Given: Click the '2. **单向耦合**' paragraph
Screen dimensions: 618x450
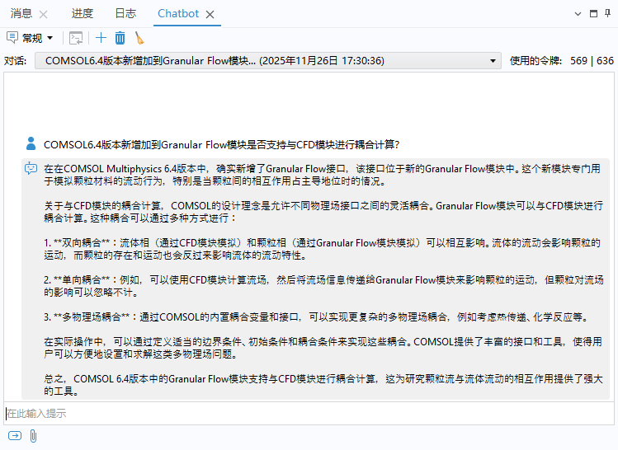Looking at the screenshot, I should point(323,286).
